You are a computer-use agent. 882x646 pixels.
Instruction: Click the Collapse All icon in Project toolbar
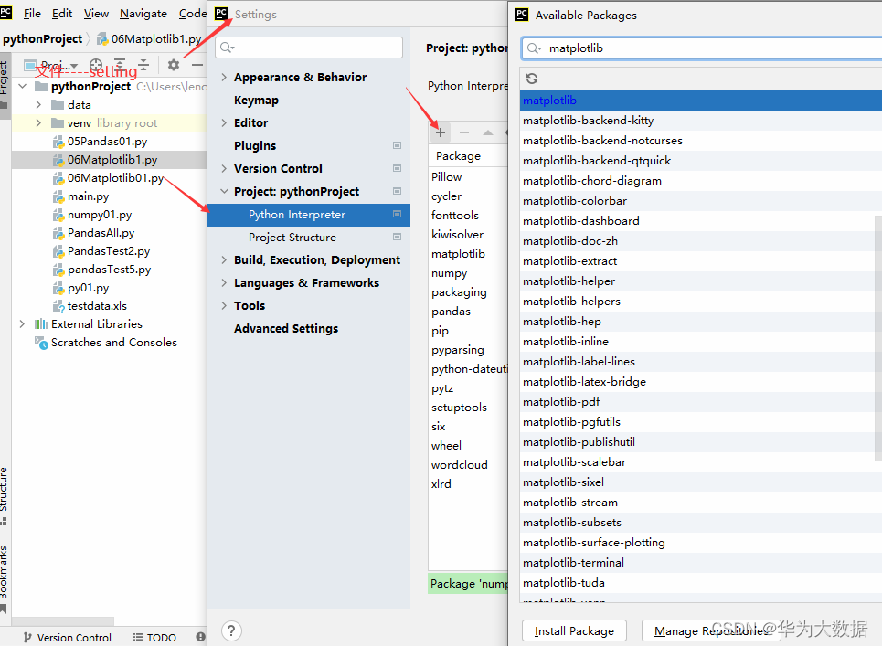tap(143, 65)
